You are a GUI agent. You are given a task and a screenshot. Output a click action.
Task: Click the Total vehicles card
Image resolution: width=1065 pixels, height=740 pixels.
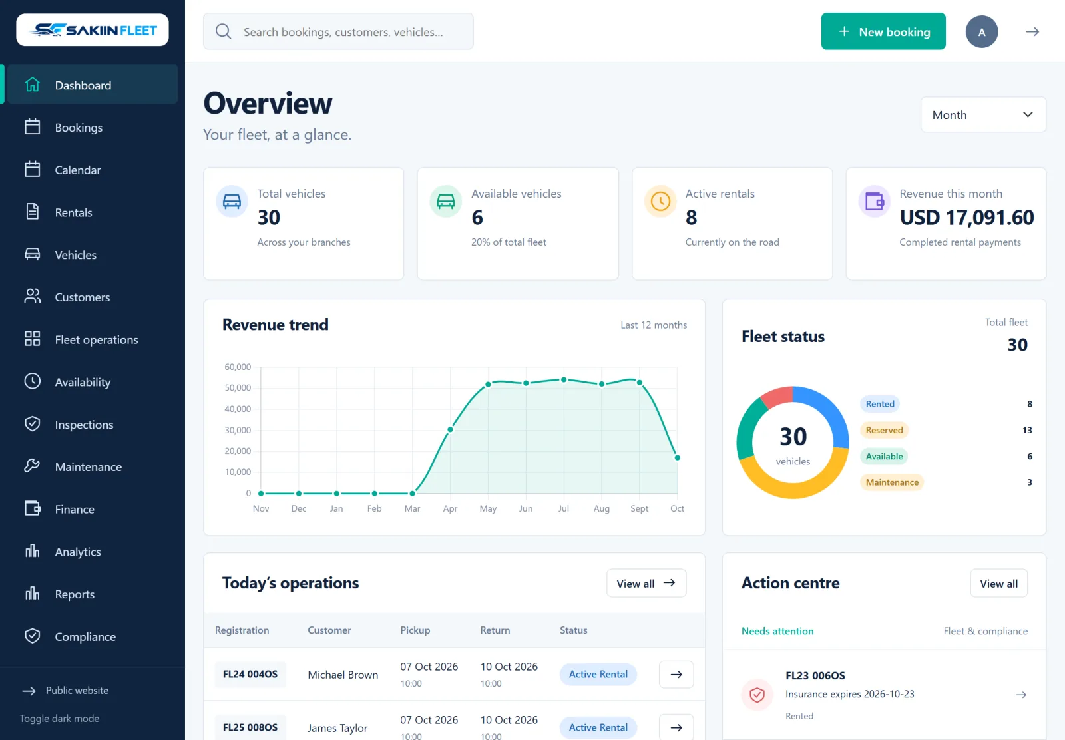pos(304,224)
